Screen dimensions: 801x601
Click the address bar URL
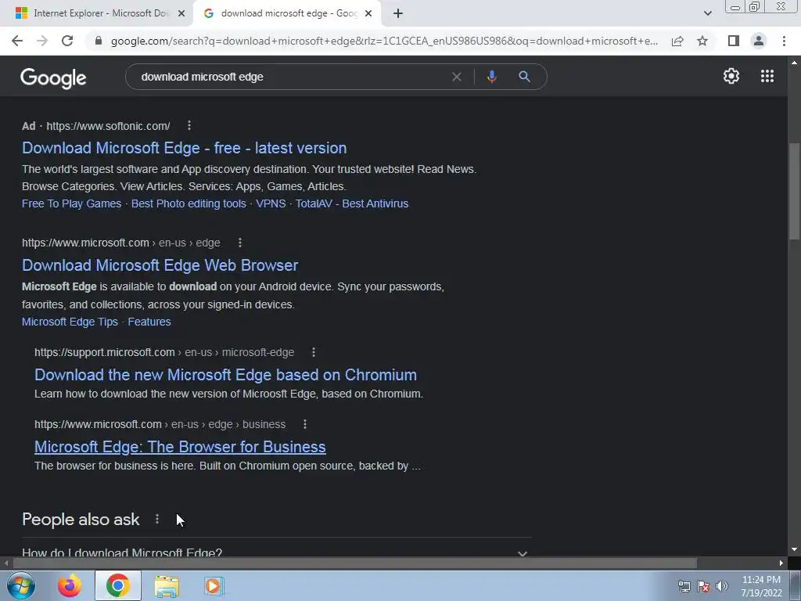(384, 41)
